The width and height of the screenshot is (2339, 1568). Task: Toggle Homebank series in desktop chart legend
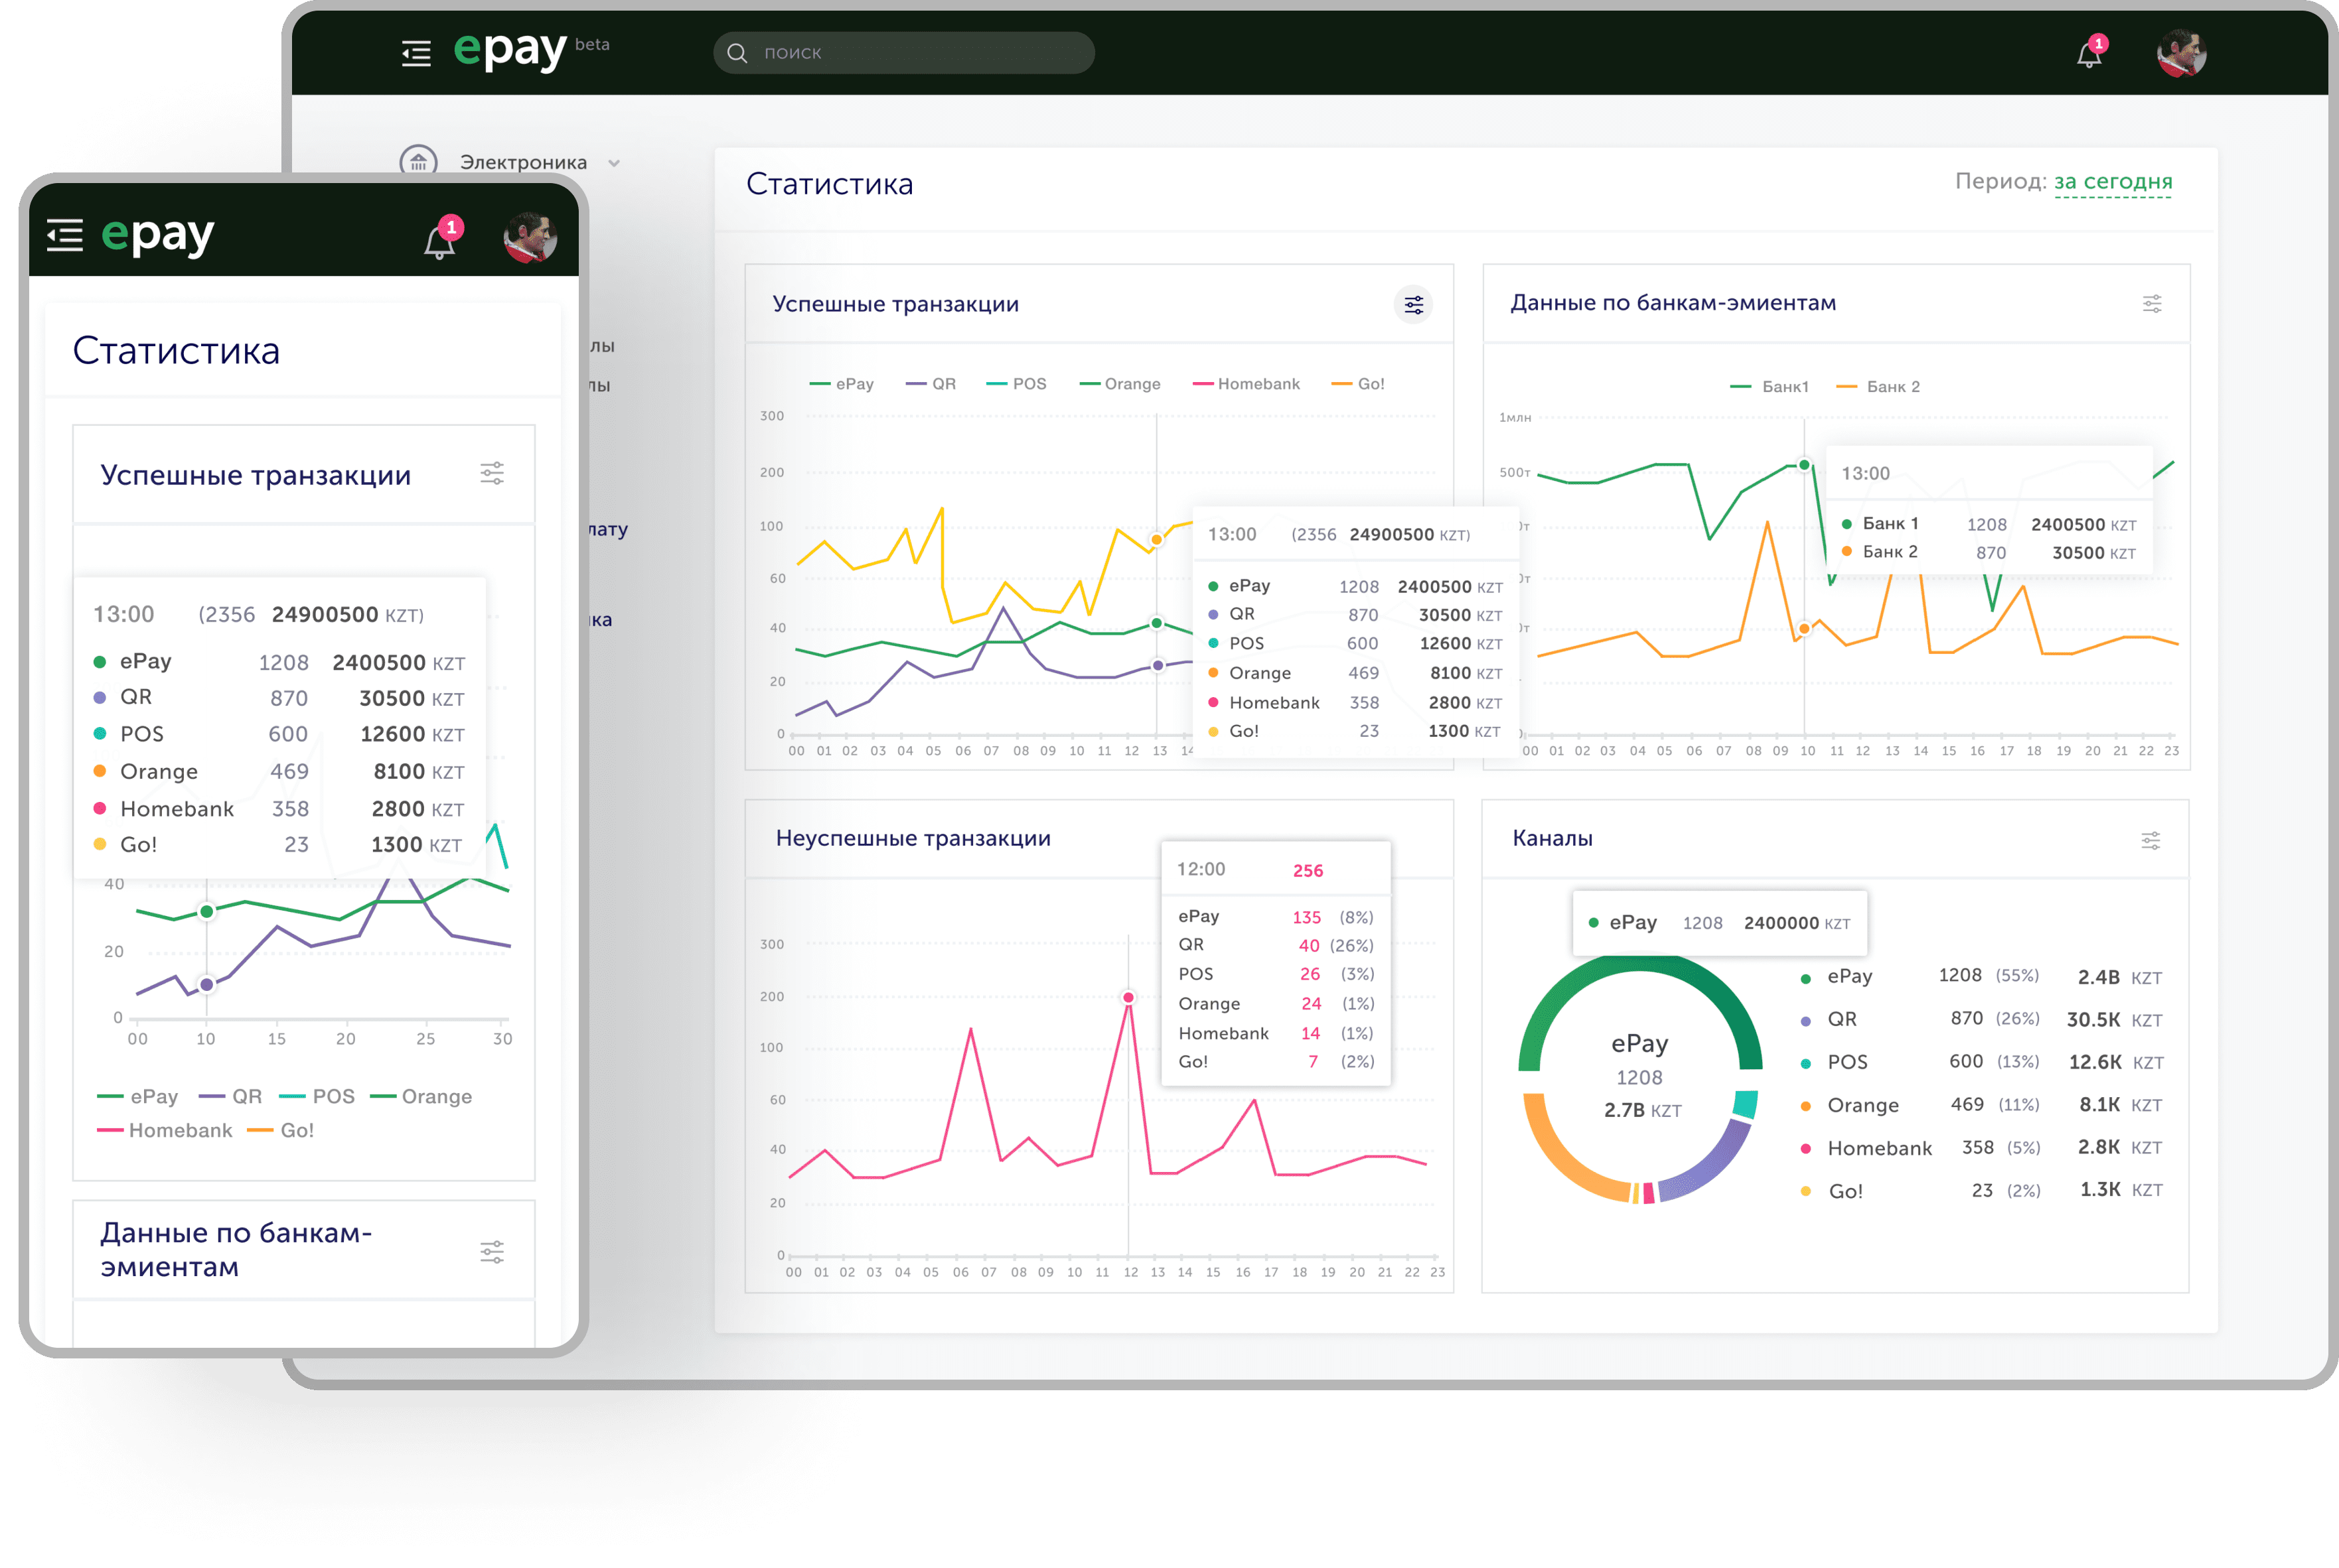(x=1246, y=384)
